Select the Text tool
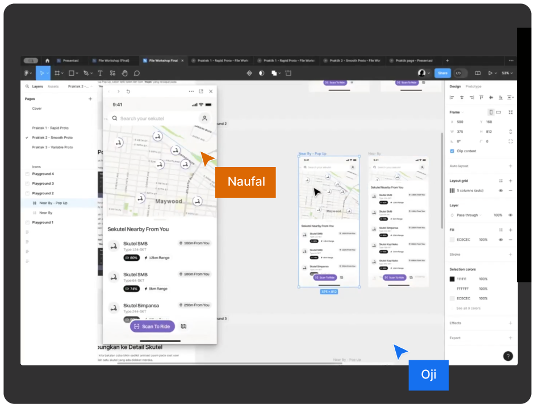Viewport: 535px width, 408px height. (x=100, y=73)
